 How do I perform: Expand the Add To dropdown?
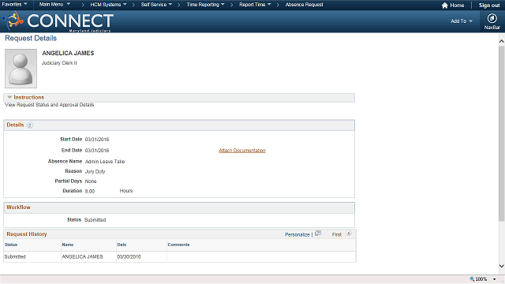point(461,21)
